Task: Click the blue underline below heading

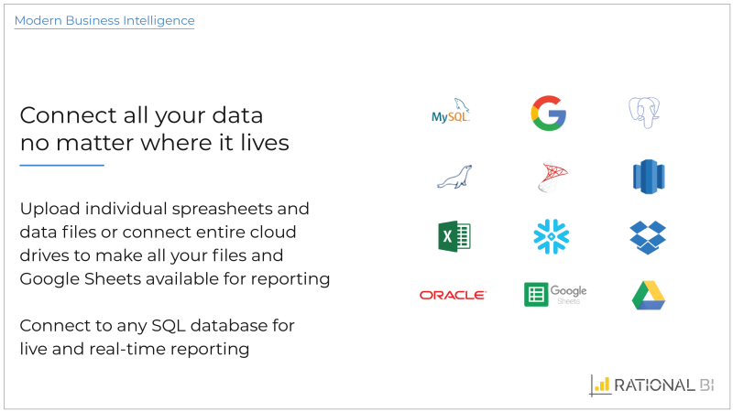Action: [x=61, y=165]
